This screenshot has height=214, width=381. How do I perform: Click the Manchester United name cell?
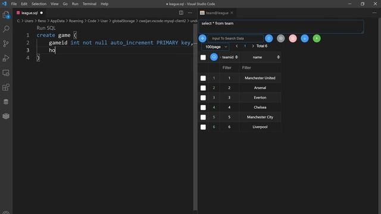tap(260, 78)
